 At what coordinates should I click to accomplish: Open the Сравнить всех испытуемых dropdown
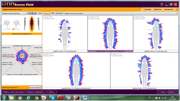(121, 13)
